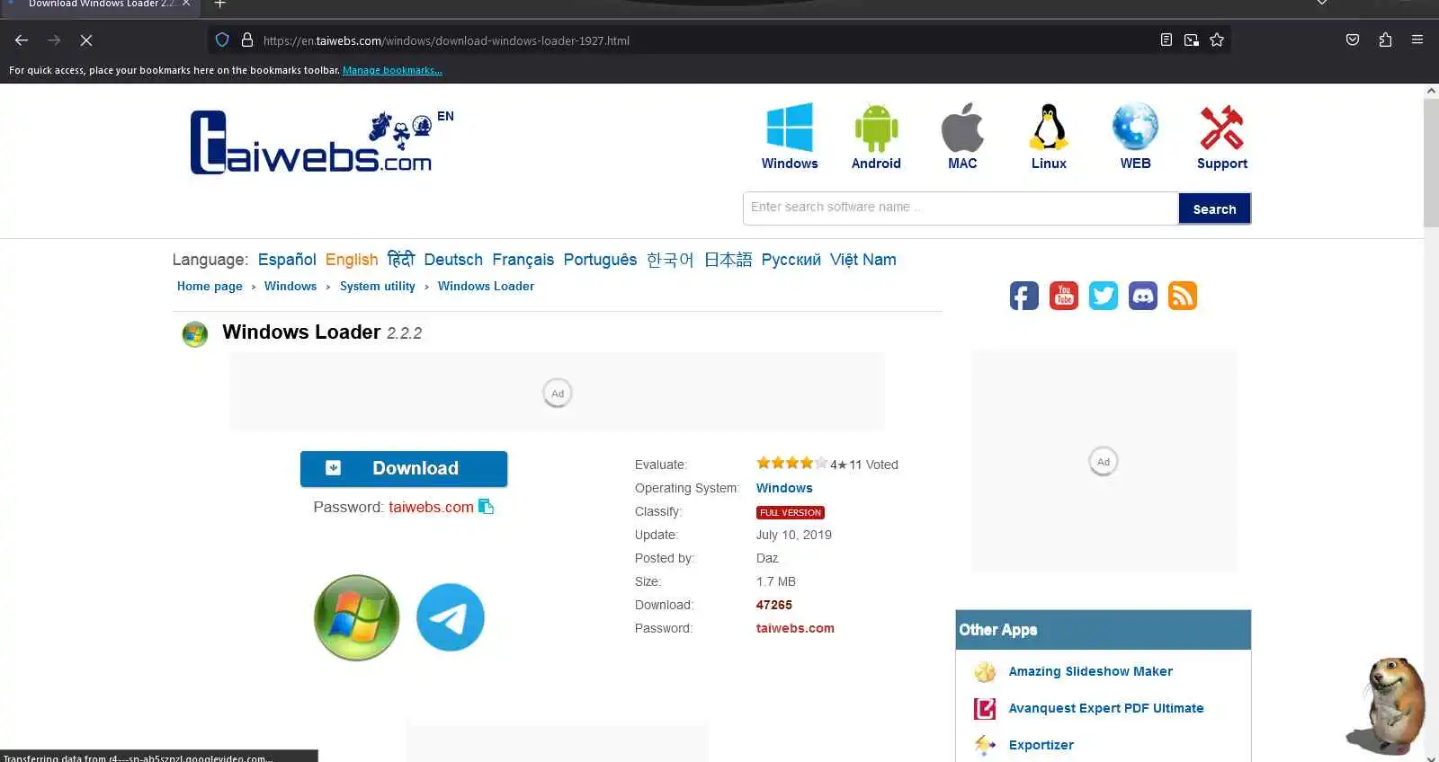Click the Windows Loader 2.2.2 heading

322,332
